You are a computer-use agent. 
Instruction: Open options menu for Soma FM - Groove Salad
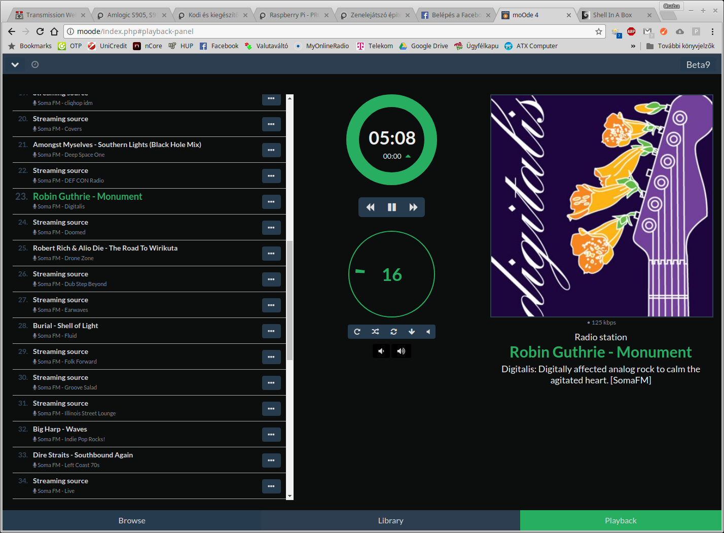pos(271,383)
